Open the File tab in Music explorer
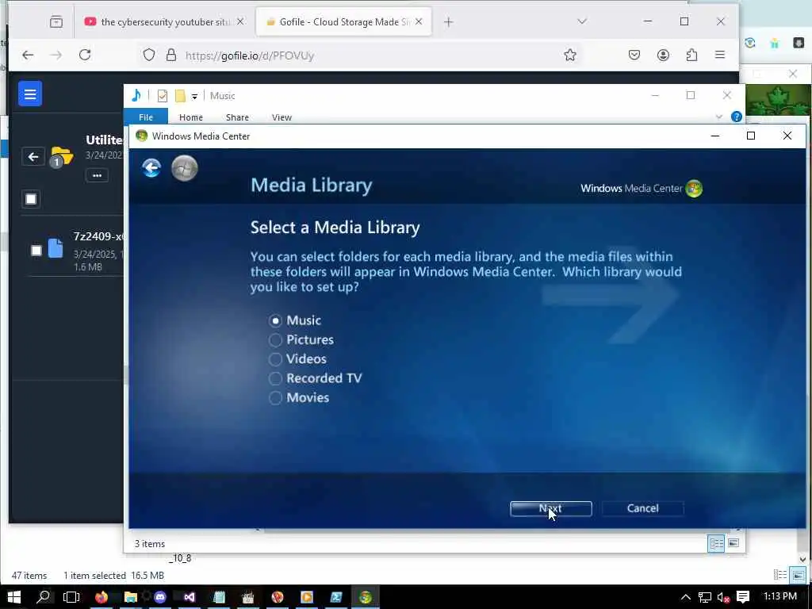Screen dimensions: 812x609 click(x=146, y=117)
